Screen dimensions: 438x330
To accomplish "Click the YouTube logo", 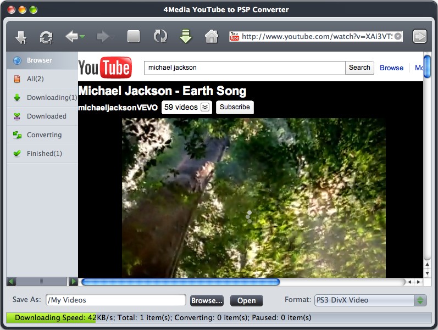I will (x=105, y=68).
